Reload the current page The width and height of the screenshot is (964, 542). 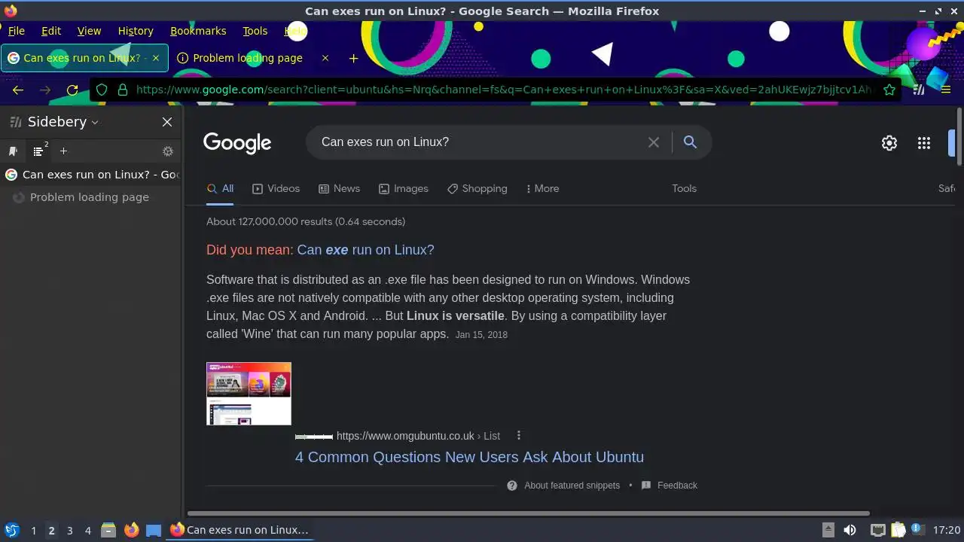click(72, 90)
